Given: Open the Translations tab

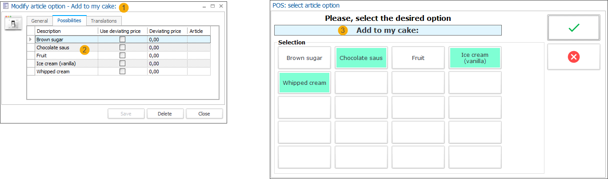Looking at the screenshot, I should [104, 21].
